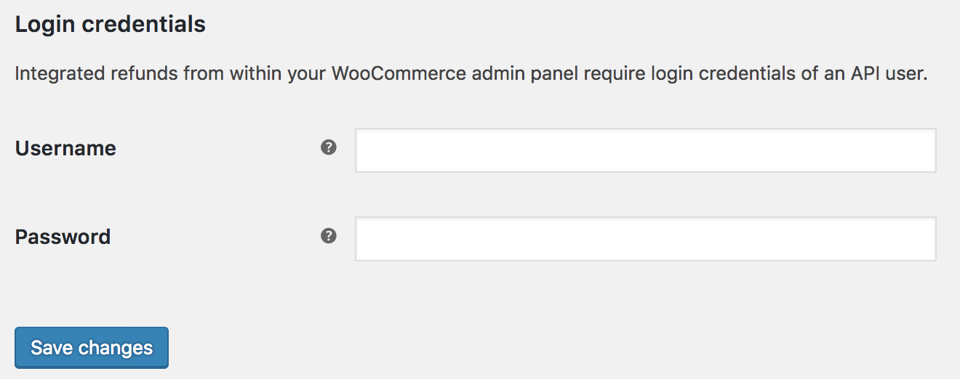Click the Password field label
Screen dimensions: 960x379
point(63,237)
